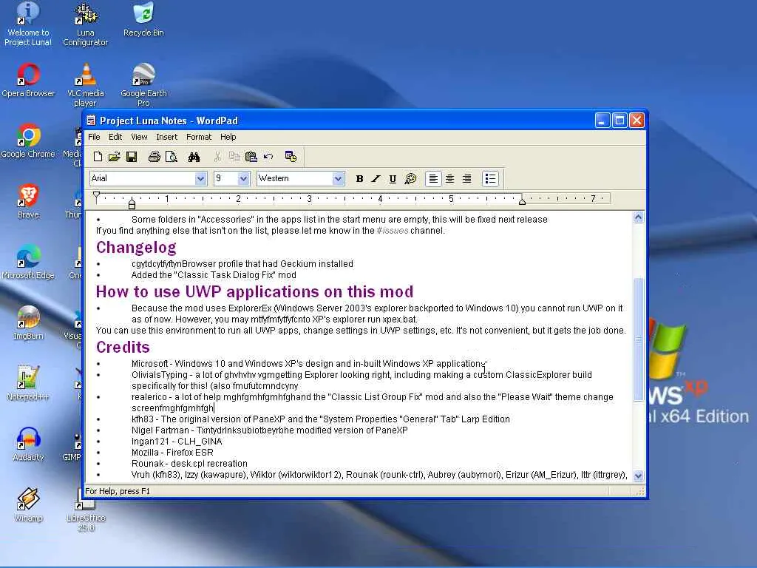Insert Date/Time toolbar icon

click(291, 157)
